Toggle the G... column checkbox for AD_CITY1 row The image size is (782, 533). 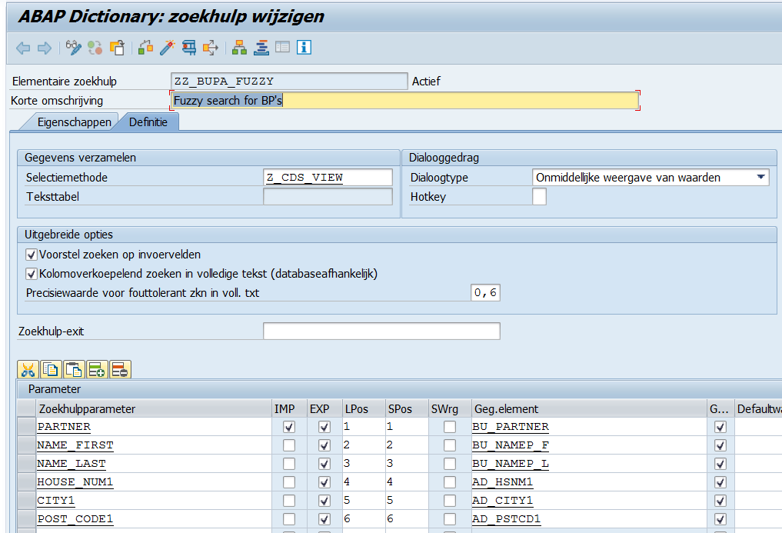(x=720, y=501)
